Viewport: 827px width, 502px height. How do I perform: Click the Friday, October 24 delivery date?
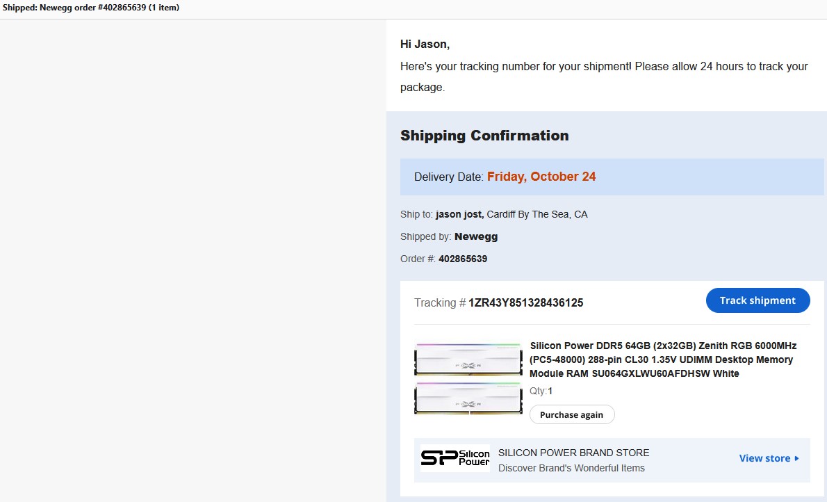click(541, 177)
